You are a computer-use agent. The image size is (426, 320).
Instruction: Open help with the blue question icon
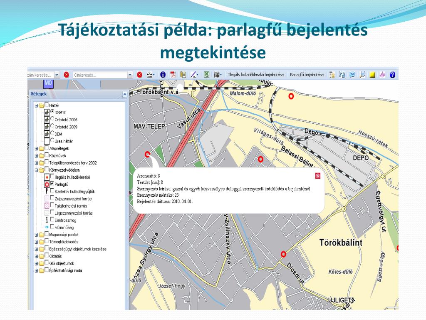pos(392,75)
